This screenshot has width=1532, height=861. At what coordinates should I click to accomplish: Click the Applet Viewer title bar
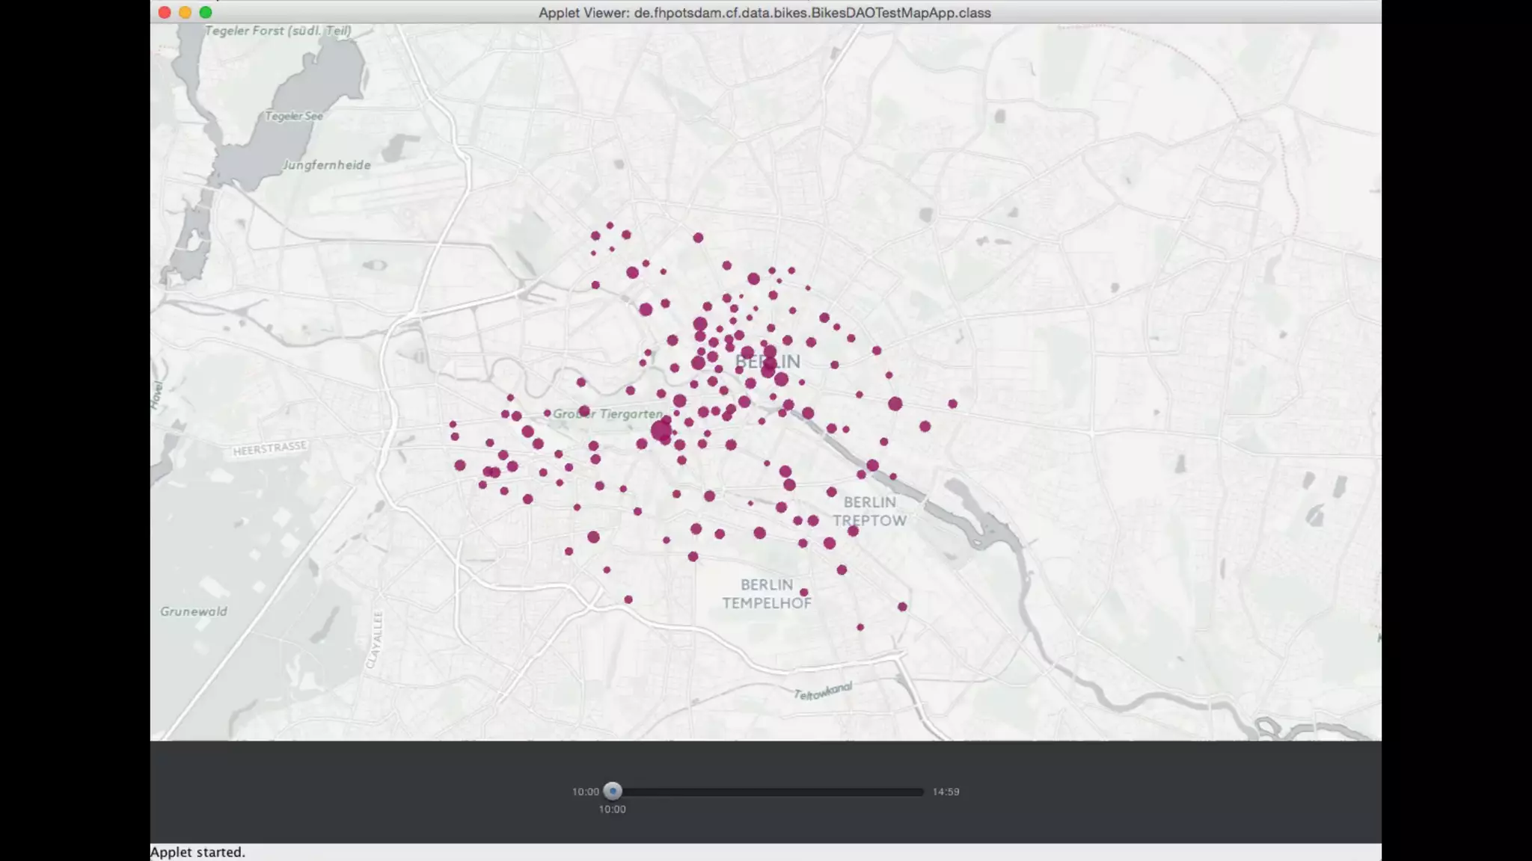point(765,13)
